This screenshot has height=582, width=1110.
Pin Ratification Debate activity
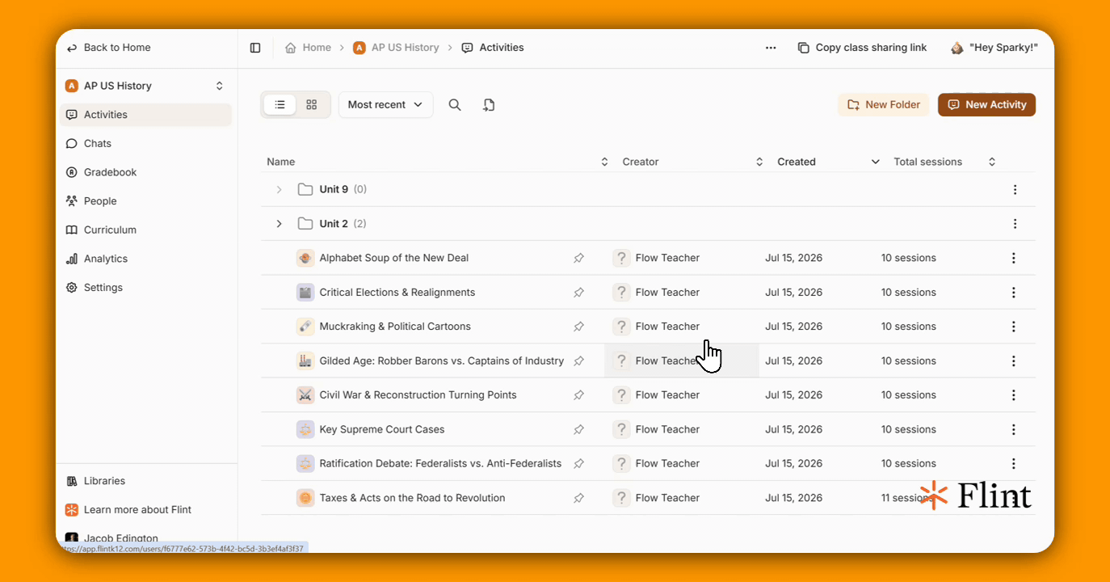[578, 464]
